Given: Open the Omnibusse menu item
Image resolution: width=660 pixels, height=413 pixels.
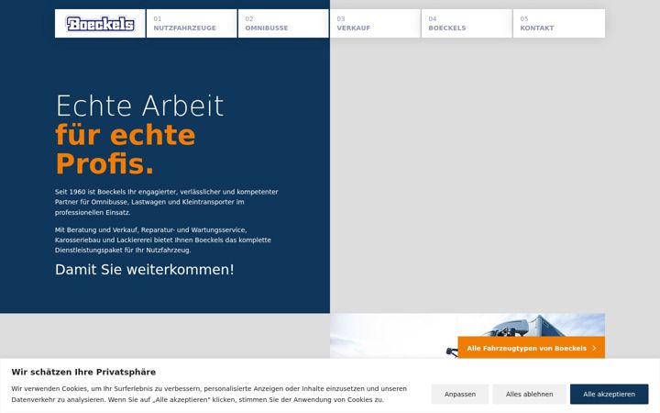Looking at the screenshot, I should pyautogui.click(x=283, y=24).
